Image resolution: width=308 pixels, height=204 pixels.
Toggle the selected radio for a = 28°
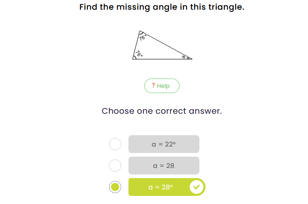115,187
